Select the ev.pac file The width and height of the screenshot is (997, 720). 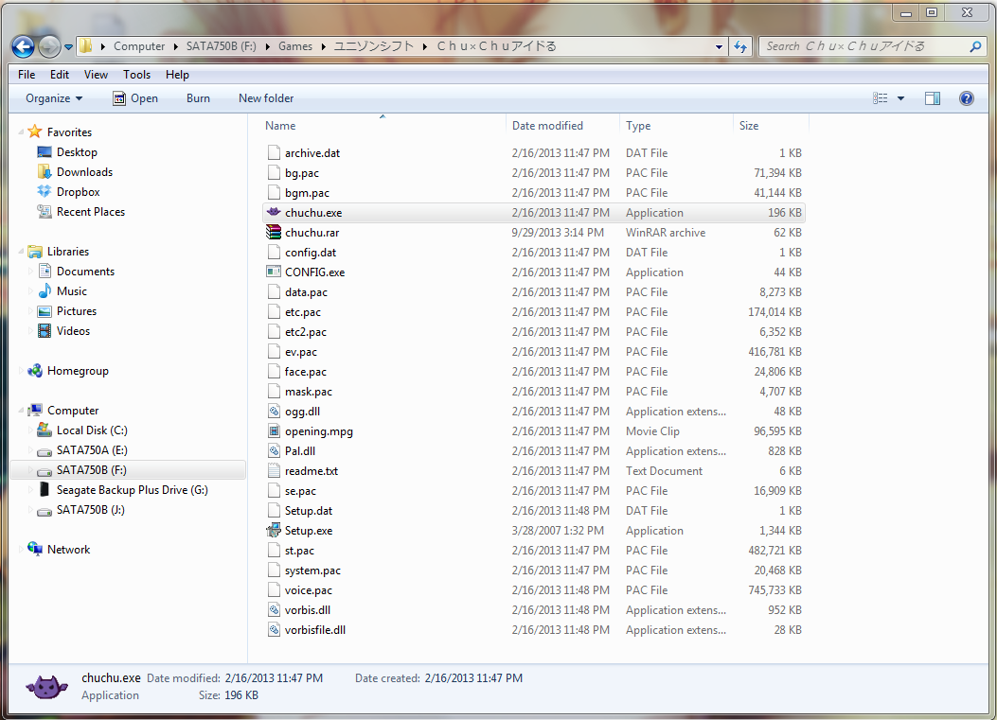tap(534, 351)
